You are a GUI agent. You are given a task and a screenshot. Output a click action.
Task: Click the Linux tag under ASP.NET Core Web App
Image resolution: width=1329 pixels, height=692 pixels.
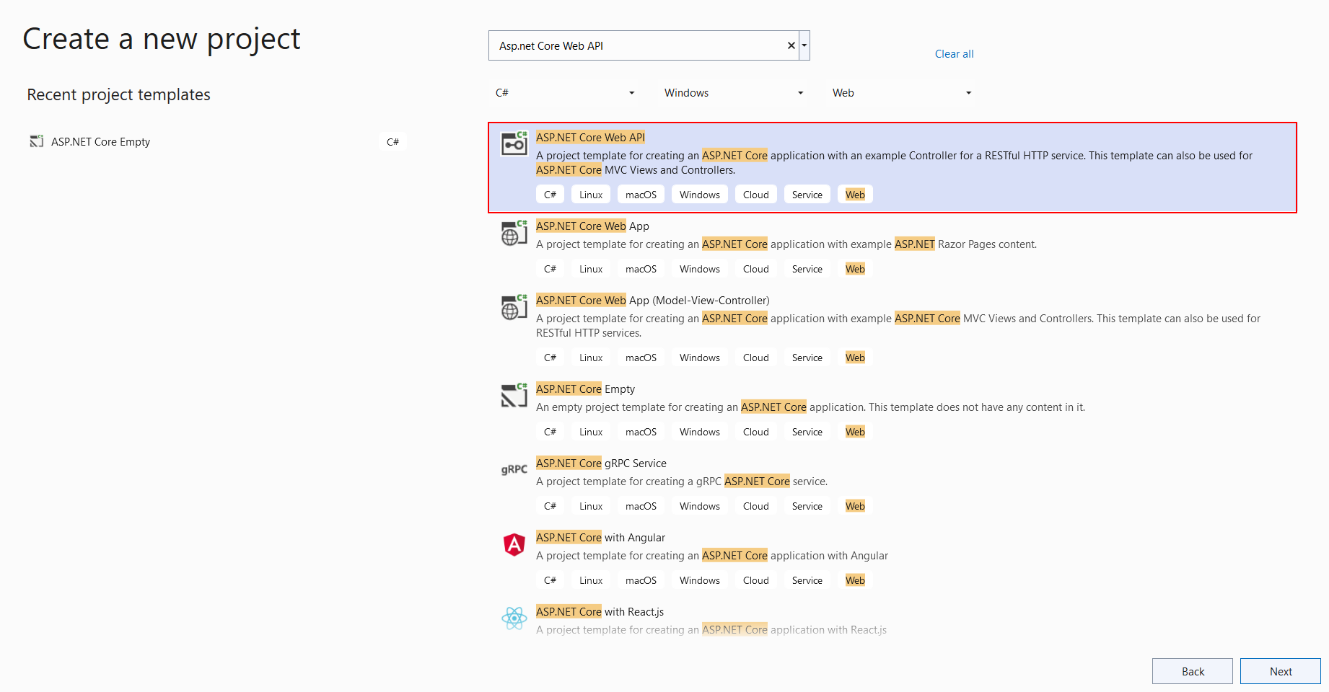pos(591,269)
